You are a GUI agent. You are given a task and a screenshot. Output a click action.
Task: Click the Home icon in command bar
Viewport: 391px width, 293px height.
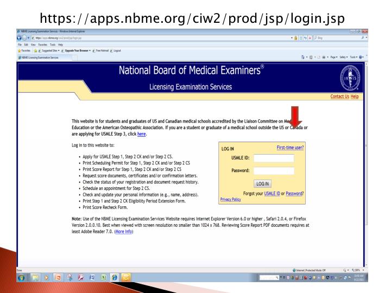click(302, 58)
